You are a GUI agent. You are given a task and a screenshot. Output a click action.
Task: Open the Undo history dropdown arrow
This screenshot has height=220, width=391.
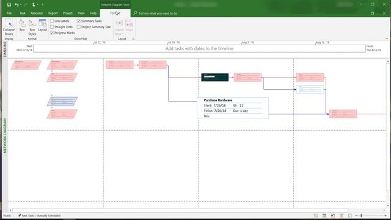[20, 4]
